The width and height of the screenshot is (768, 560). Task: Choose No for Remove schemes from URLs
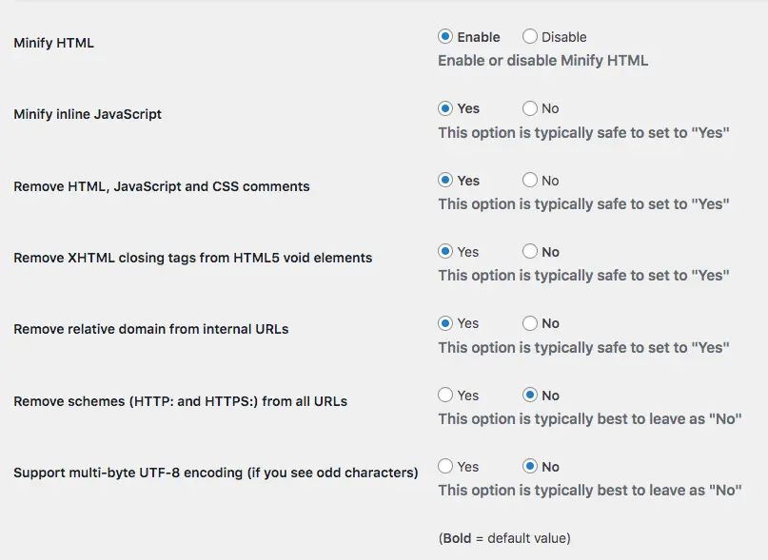click(530, 396)
